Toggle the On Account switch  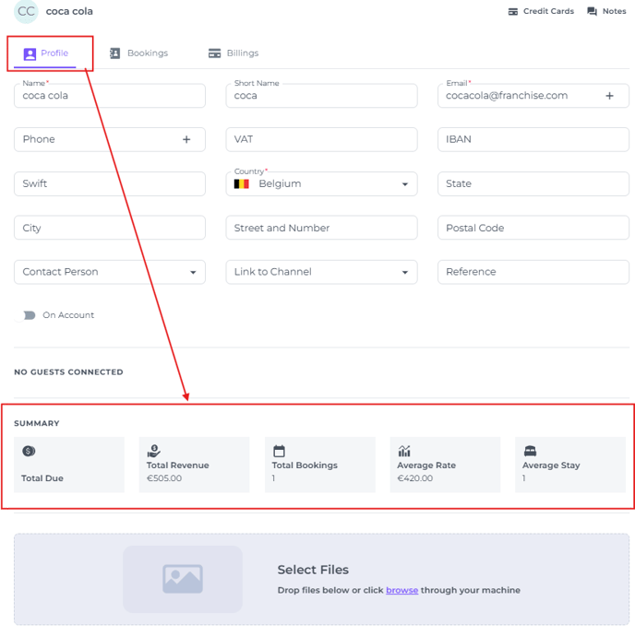pos(27,315)
